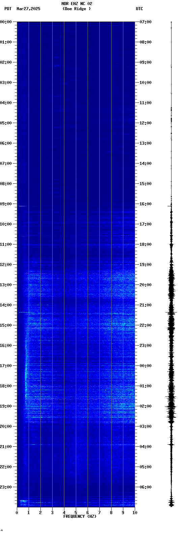Click the '7' frequency axis tick label

pyautogui.click(x=99, y=513)
